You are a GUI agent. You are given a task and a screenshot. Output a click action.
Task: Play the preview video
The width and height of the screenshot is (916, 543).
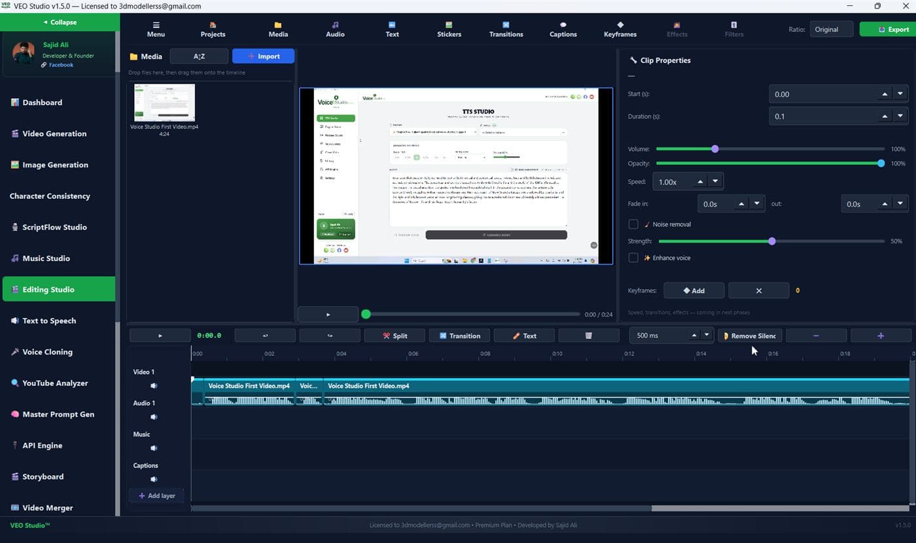tap(328, 315)
